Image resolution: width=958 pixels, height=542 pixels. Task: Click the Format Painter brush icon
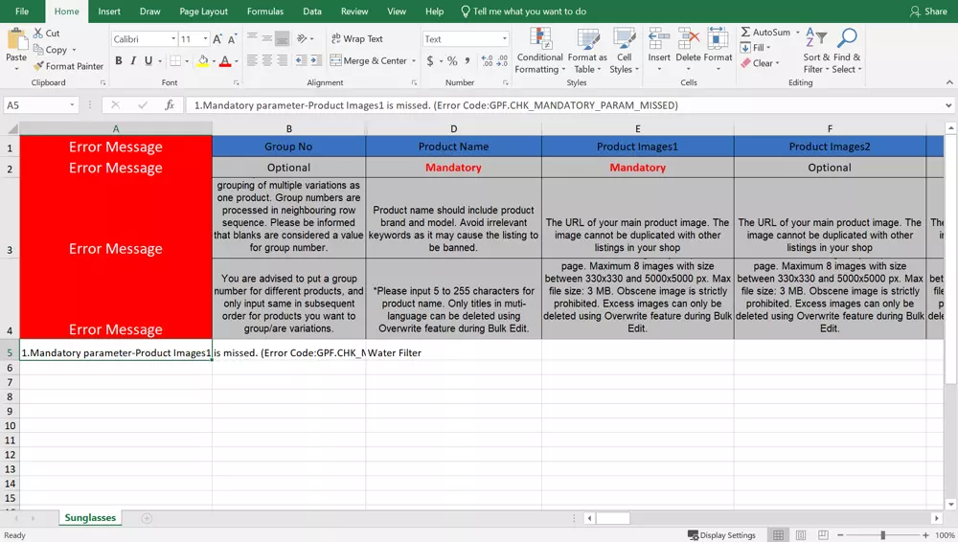[x=38, y=66]
